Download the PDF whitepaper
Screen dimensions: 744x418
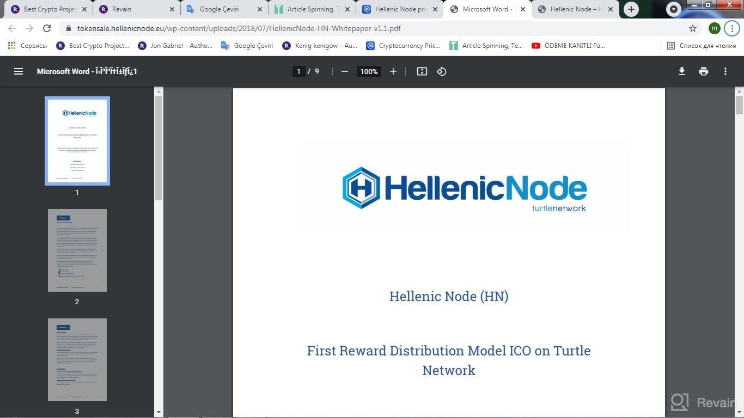681,71
